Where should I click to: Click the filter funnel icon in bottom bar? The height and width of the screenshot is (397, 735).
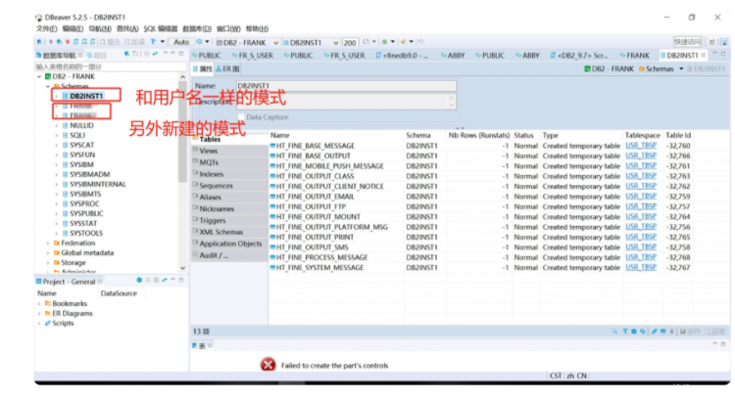625,331
